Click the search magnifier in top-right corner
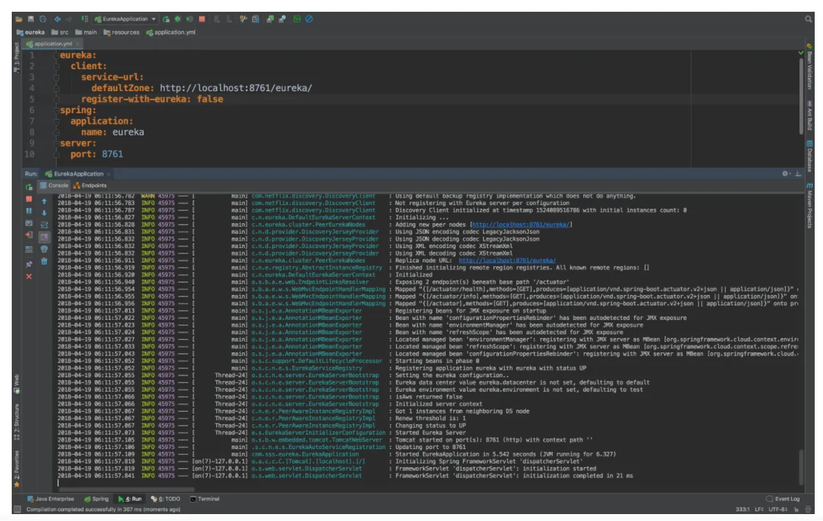This screenshot has height=521, width=823. [808, 19]
